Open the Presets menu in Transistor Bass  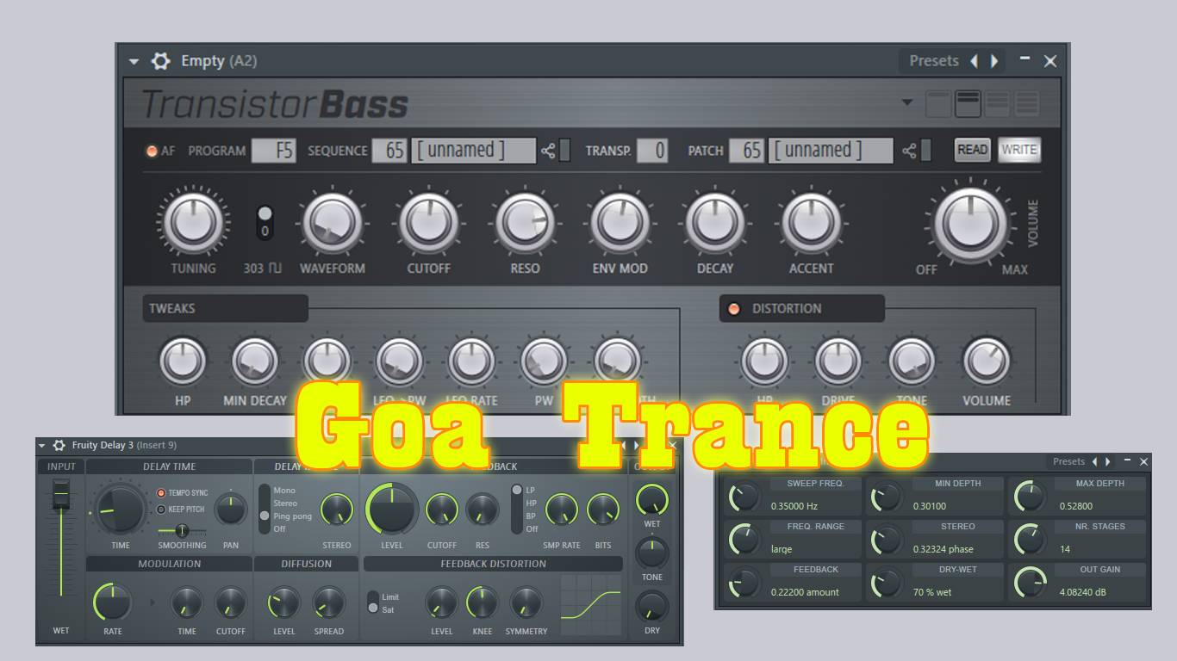(x=934, y=61)
